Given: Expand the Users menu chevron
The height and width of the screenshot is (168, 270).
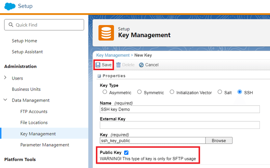Looking at the screenshot, I should point(5,78).
